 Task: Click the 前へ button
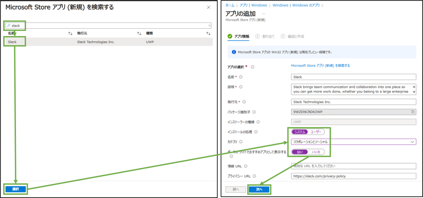236,189
